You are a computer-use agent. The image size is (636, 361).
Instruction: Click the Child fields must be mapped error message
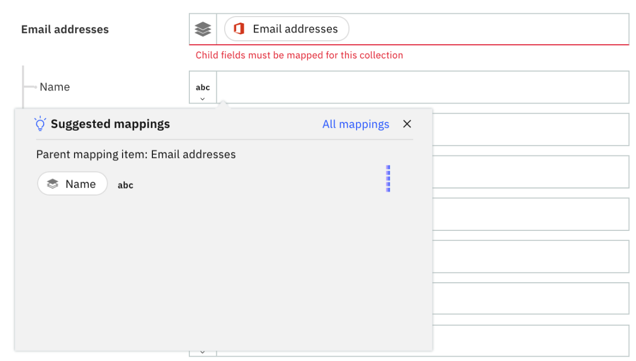click(x=299, y=55)
